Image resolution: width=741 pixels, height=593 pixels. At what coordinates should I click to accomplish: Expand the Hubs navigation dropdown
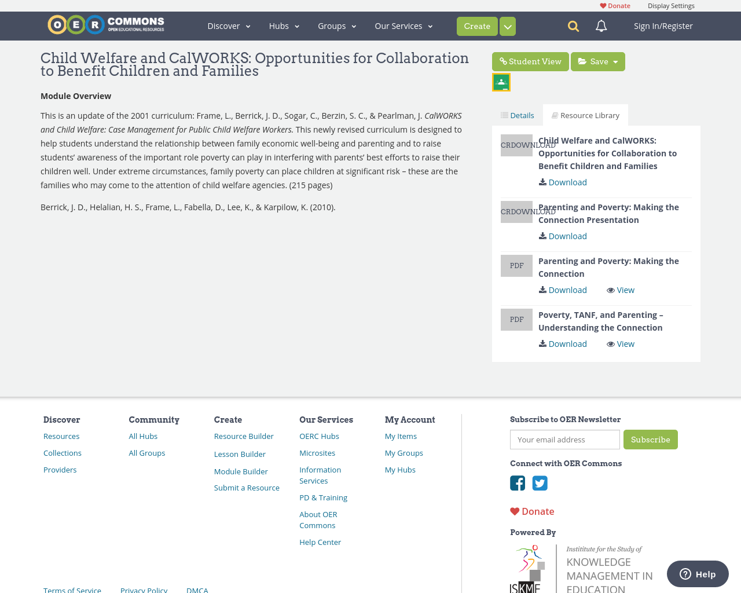coord(285,25)
